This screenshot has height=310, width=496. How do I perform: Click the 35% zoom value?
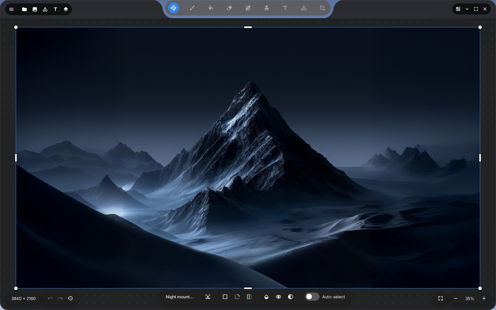coord(470,299)
